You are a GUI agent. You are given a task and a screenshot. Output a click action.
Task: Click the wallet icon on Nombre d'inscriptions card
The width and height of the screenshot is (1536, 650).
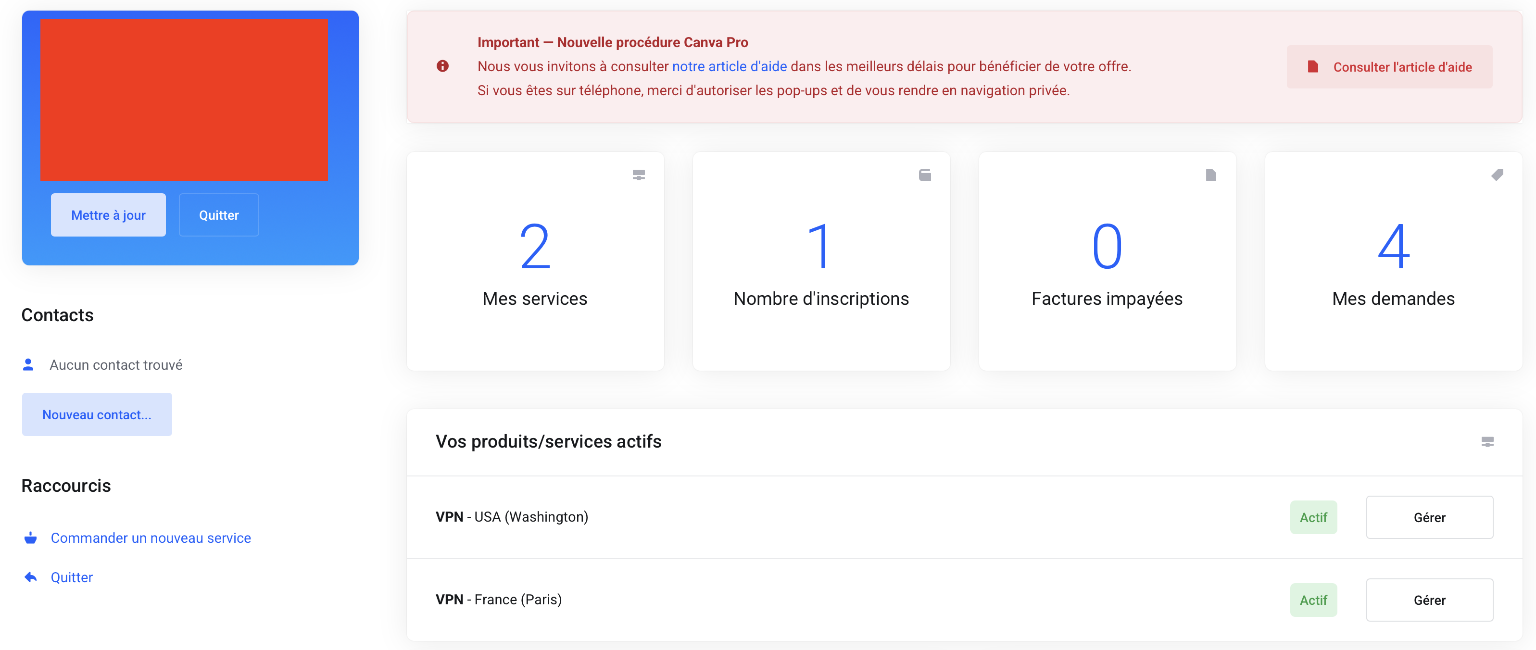[x=925, y=175]
